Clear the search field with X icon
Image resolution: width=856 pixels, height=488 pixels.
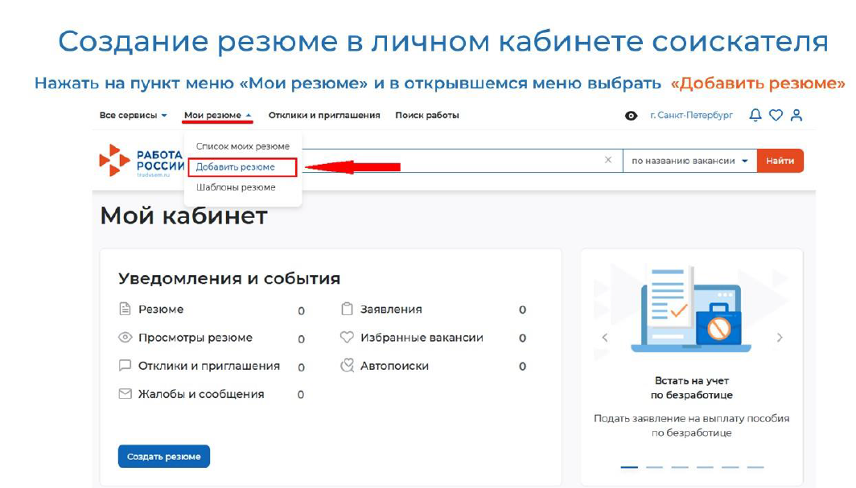pyautogui.click(x=608, y=160)
